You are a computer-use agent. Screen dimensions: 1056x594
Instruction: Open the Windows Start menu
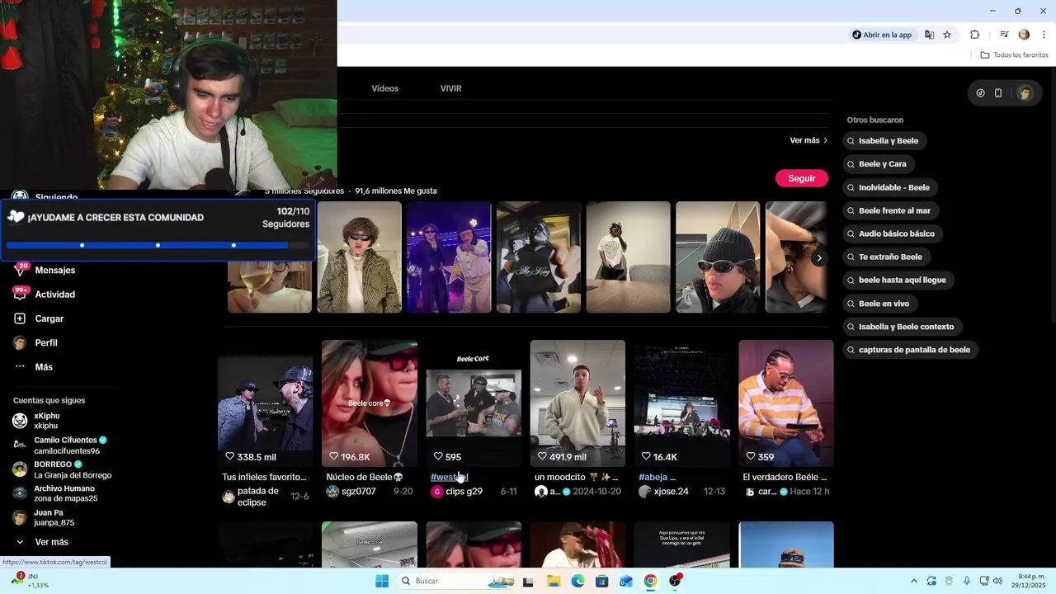pos(382,581)
